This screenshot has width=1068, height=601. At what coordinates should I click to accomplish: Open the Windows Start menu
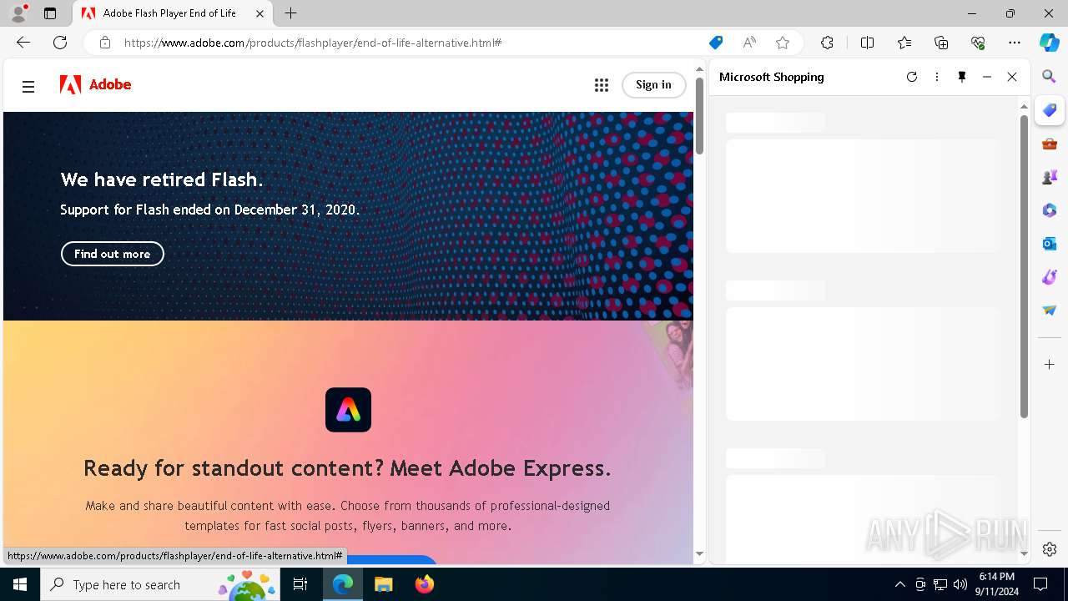(x=20, y=584)
